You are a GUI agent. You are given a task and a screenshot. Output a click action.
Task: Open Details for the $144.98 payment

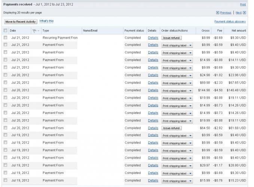[153, 90]
